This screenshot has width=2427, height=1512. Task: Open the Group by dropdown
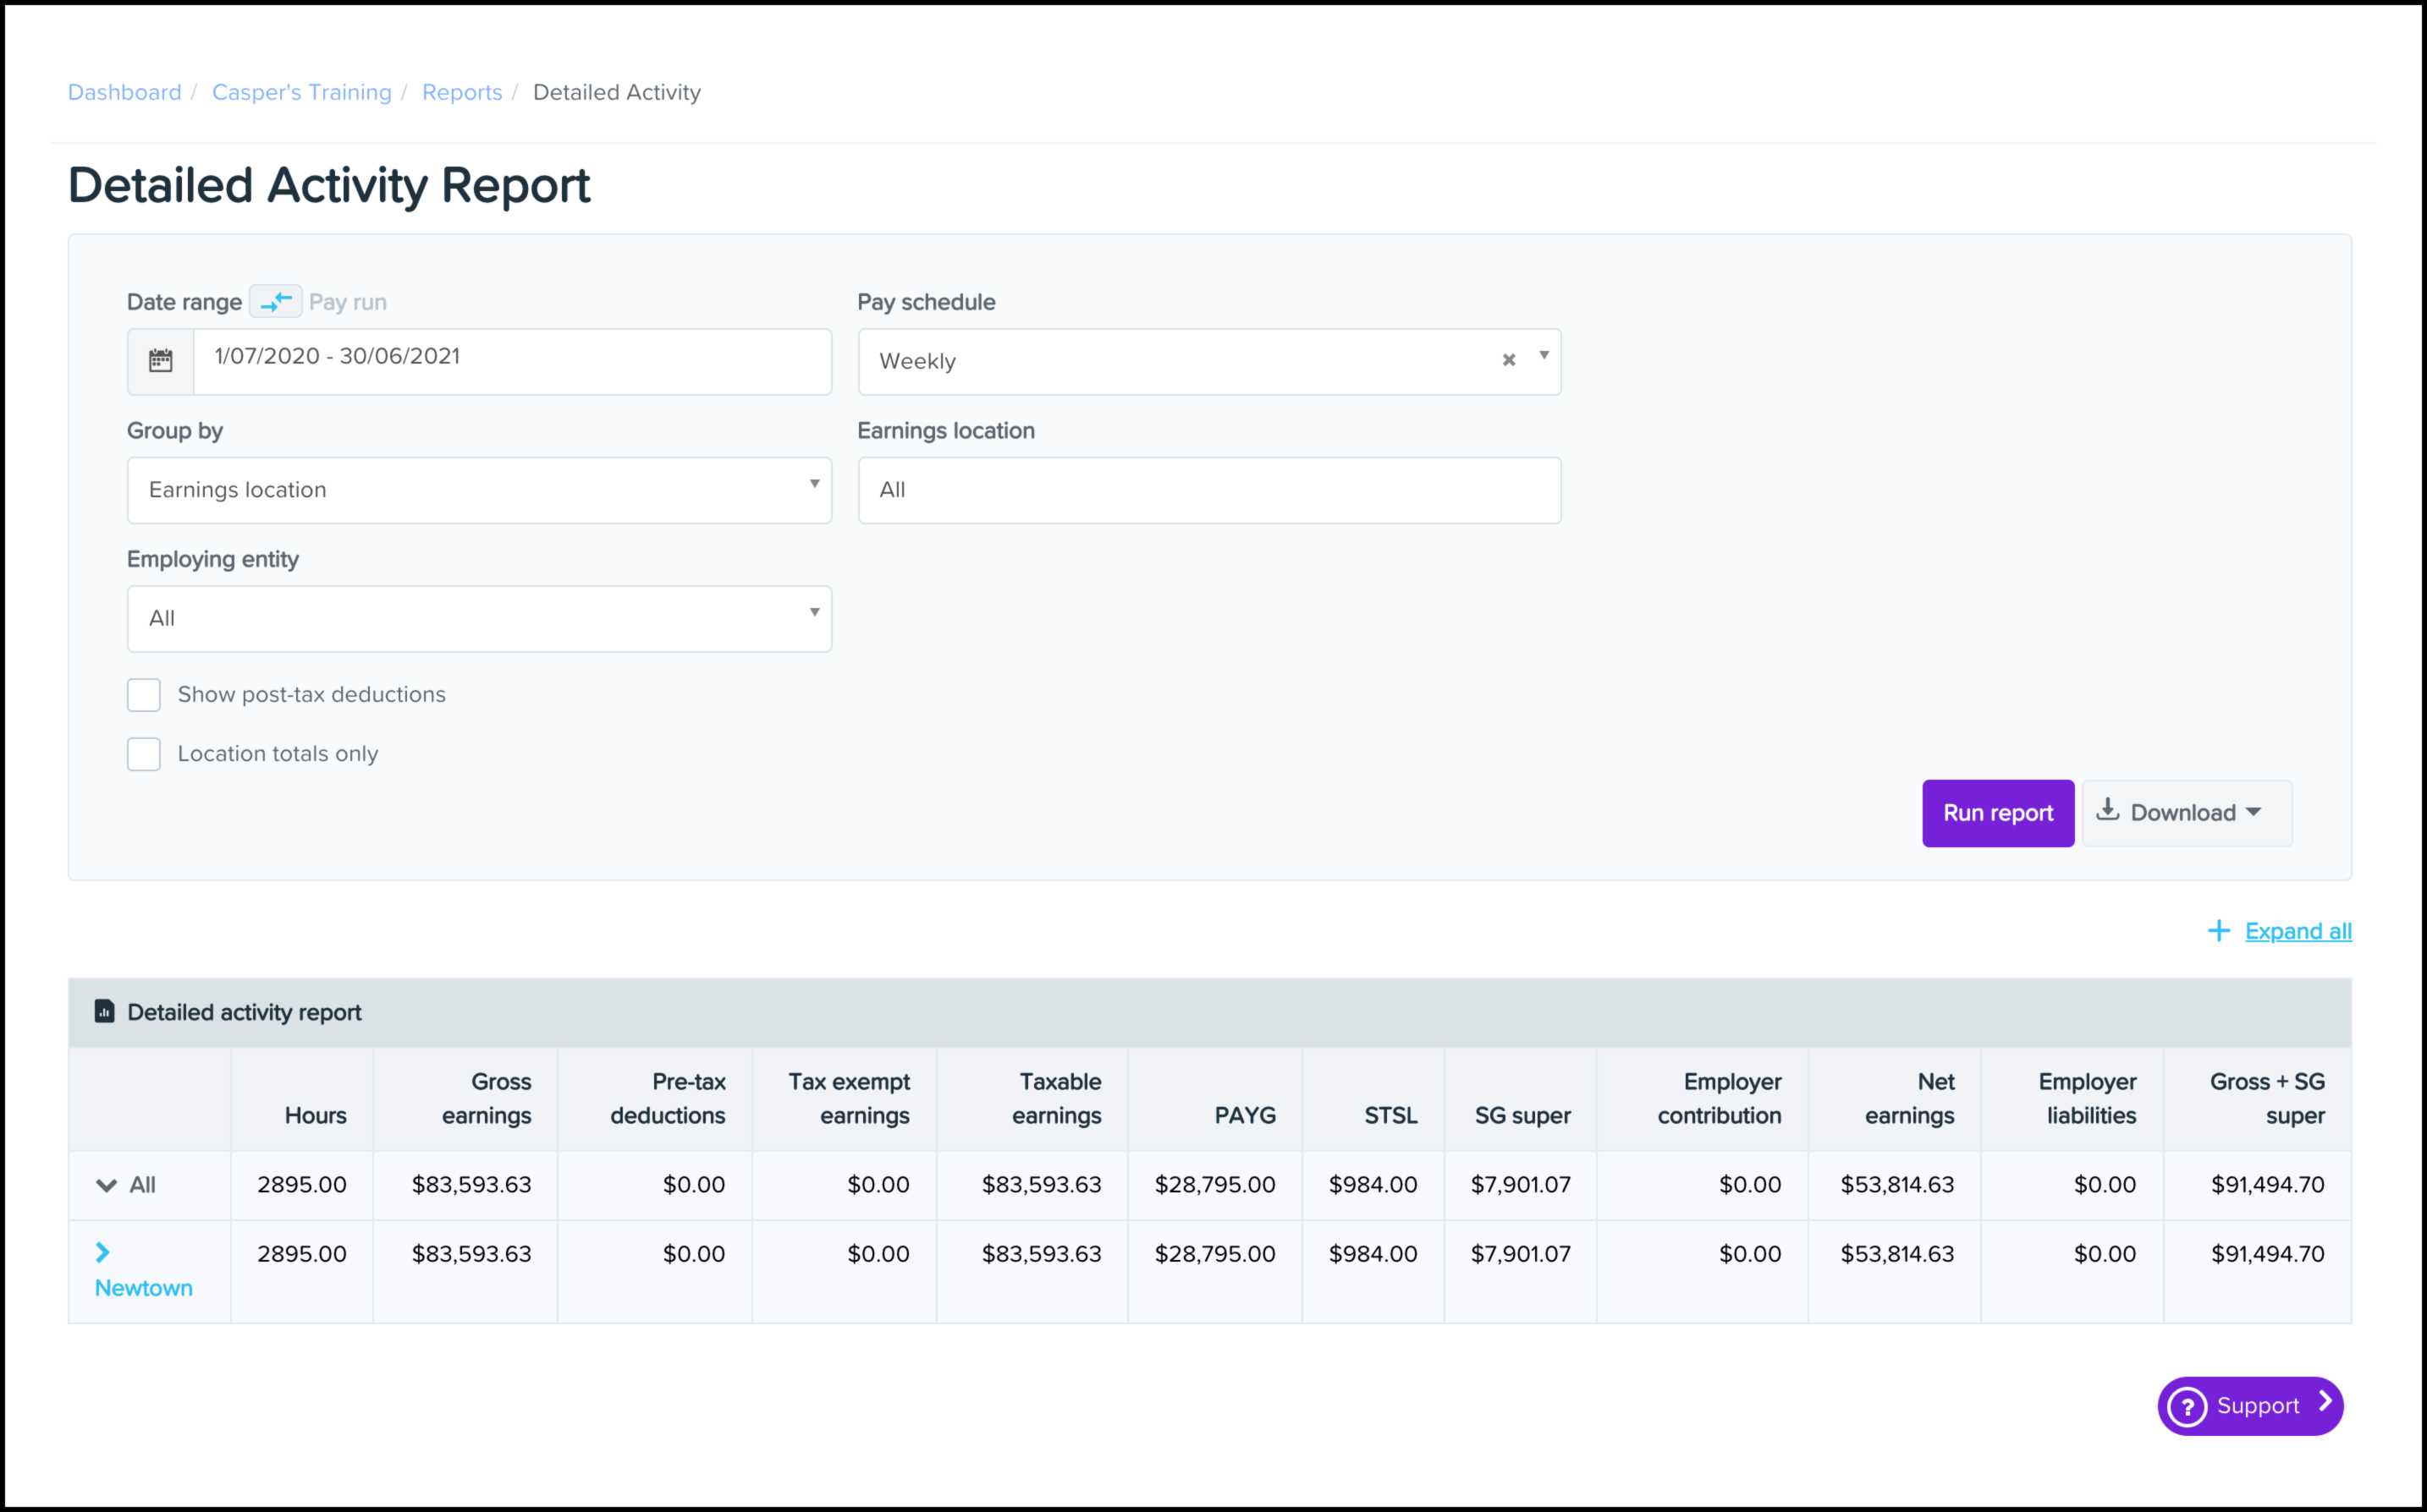pyautogui.click(x=478, y=490)
